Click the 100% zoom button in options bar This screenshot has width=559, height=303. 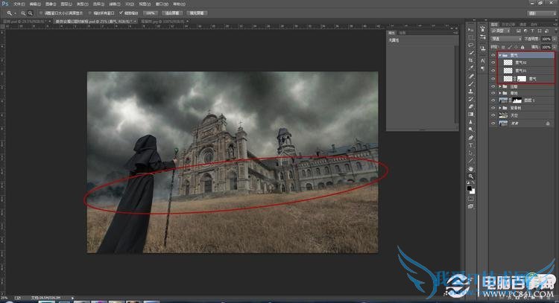point(151,13)
